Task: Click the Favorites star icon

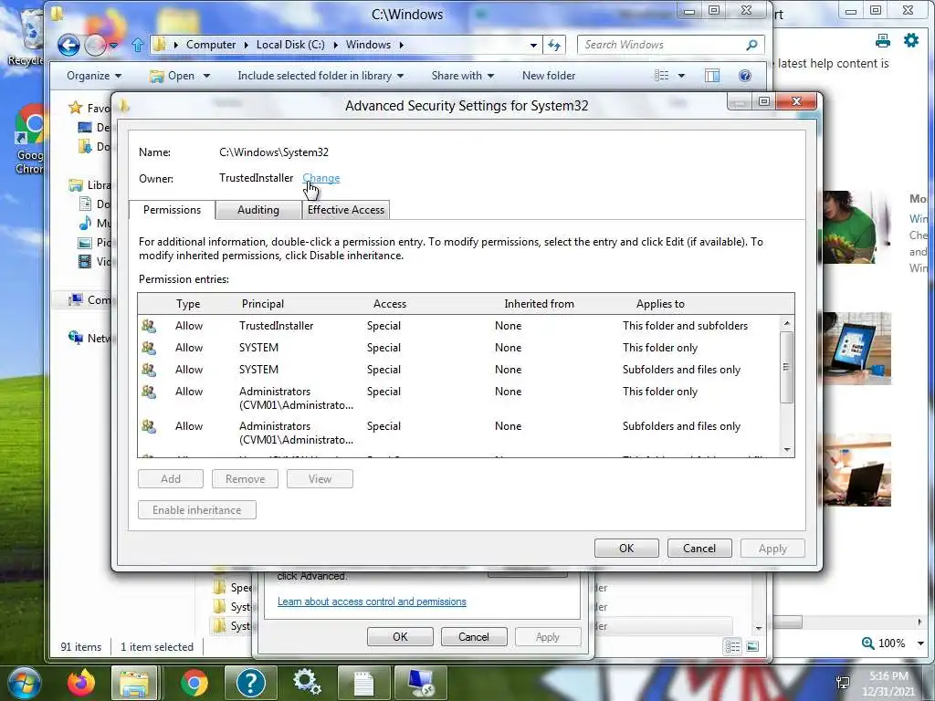Action: coord(75,108)
